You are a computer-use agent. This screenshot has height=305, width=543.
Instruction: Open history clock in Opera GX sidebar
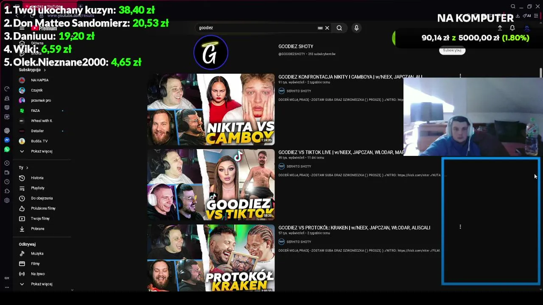point(7,182)
